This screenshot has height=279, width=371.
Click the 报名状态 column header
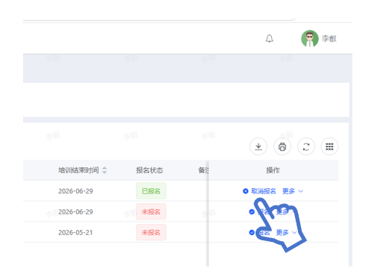(x=150, y=170)
